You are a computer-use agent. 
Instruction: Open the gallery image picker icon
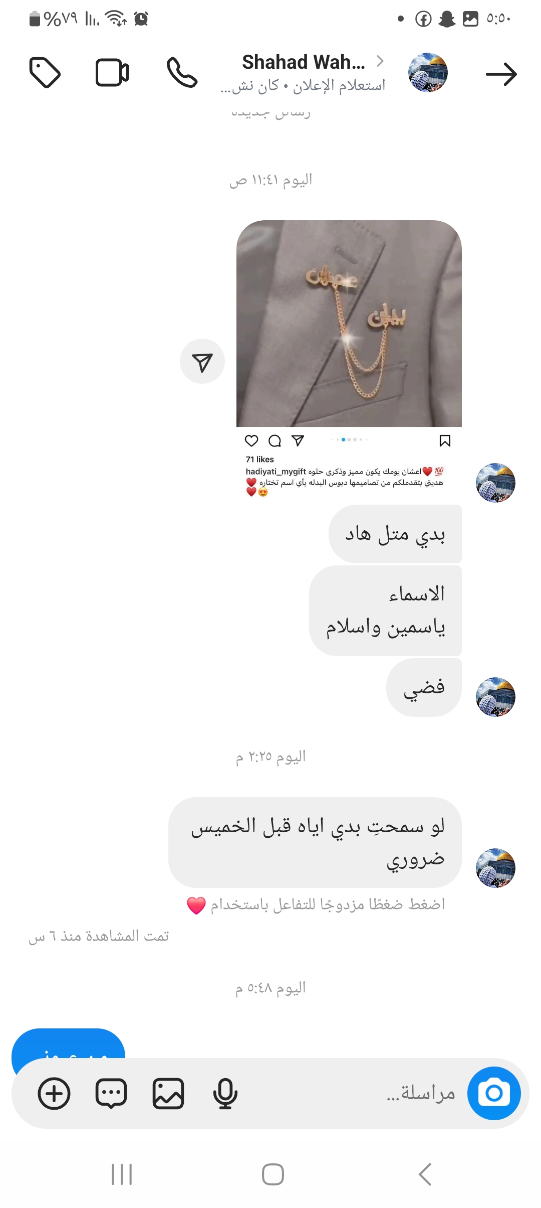coord(168,1094)
